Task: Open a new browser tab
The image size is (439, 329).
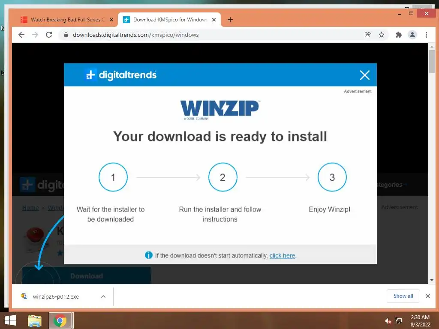Action: point(230,20)
